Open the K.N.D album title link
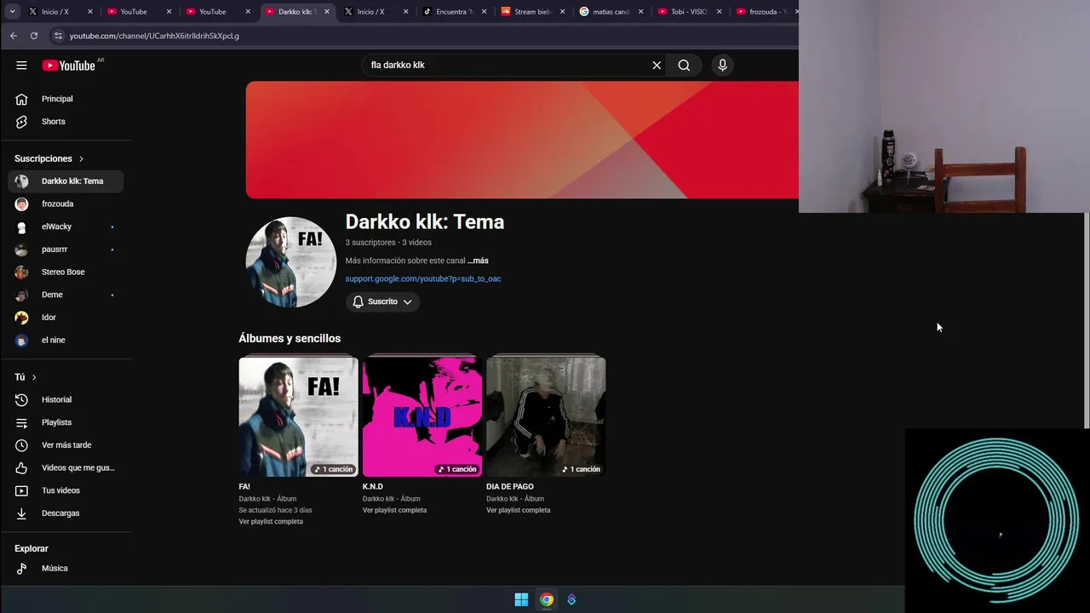The width and height of the screenshot is (1090, 613). tap(373, 486)
